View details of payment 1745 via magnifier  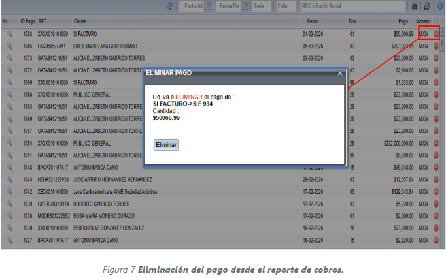pos(9,179)
